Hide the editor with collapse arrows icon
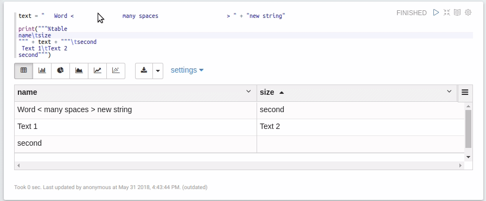486x201 pixels. pos(446,12)
